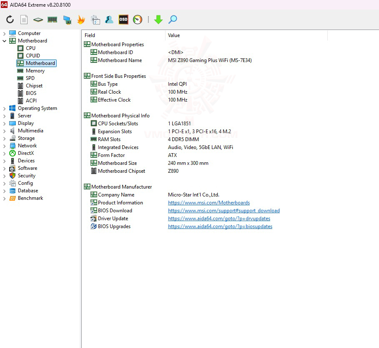Viewport: 379px width, 348px height.
Task: Click the motherboard chip toolbar icon
Action: pyautogui.click(x=38, y=20)
